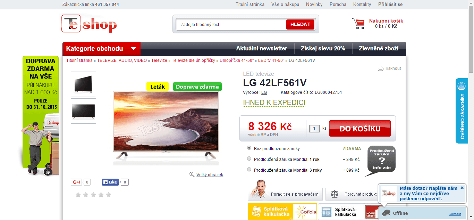Click the quantity ks input field

pyautogui.click(x=314, y=129)
